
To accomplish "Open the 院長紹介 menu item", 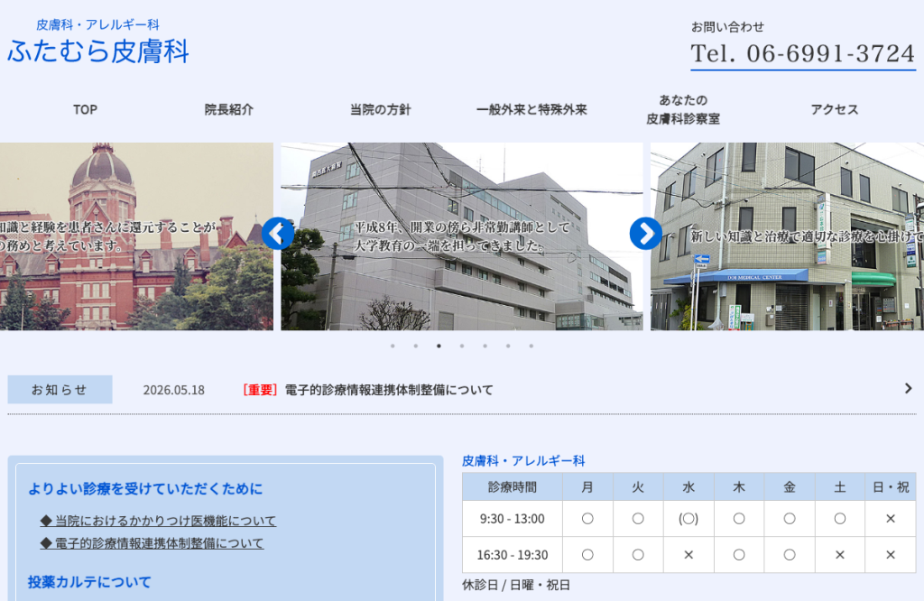I will 228,109.
